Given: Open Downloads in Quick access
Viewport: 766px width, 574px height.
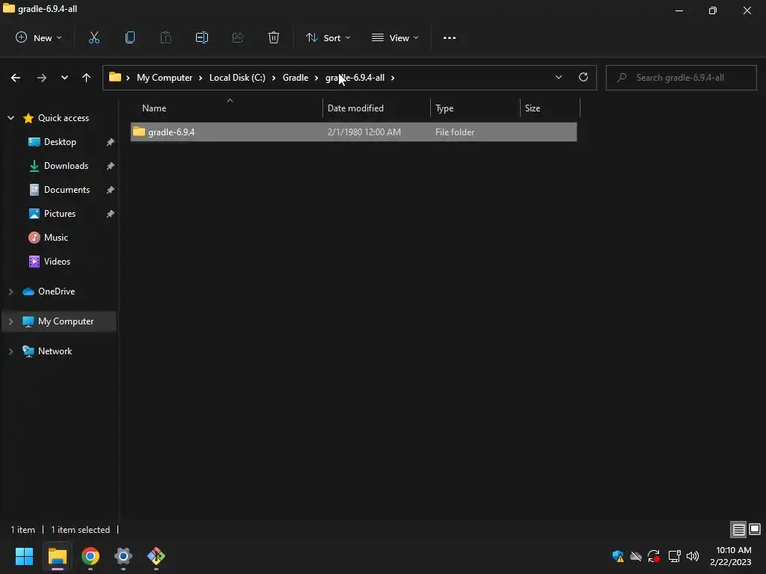Looking at the screenshot, I should 66,165.
